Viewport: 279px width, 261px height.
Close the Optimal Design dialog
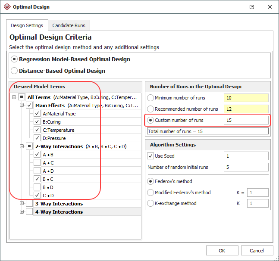[270, 7]
